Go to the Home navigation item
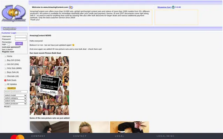This screenshot has height=139, width=223. pos(10,56)
